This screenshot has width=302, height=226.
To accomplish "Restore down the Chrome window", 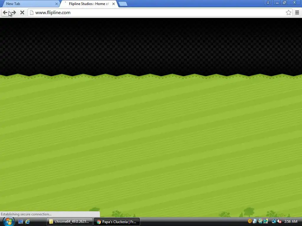I will [x=284, y=2].
